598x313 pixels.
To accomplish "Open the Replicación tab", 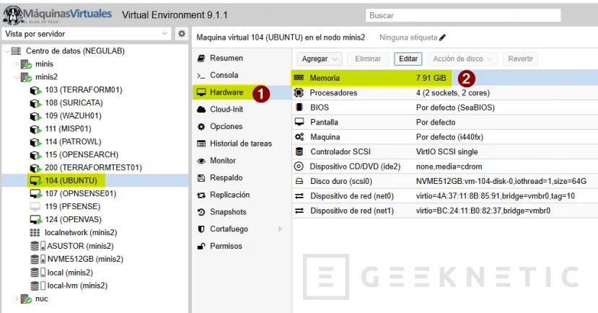I will (x=242, y=195).
